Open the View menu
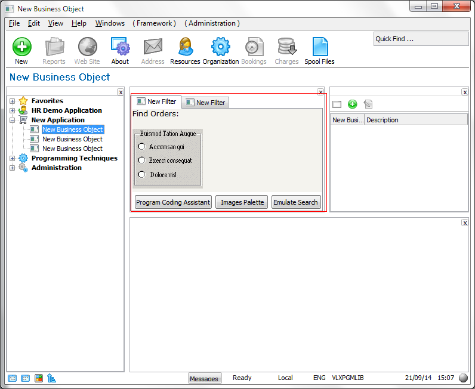 (55, 23)
